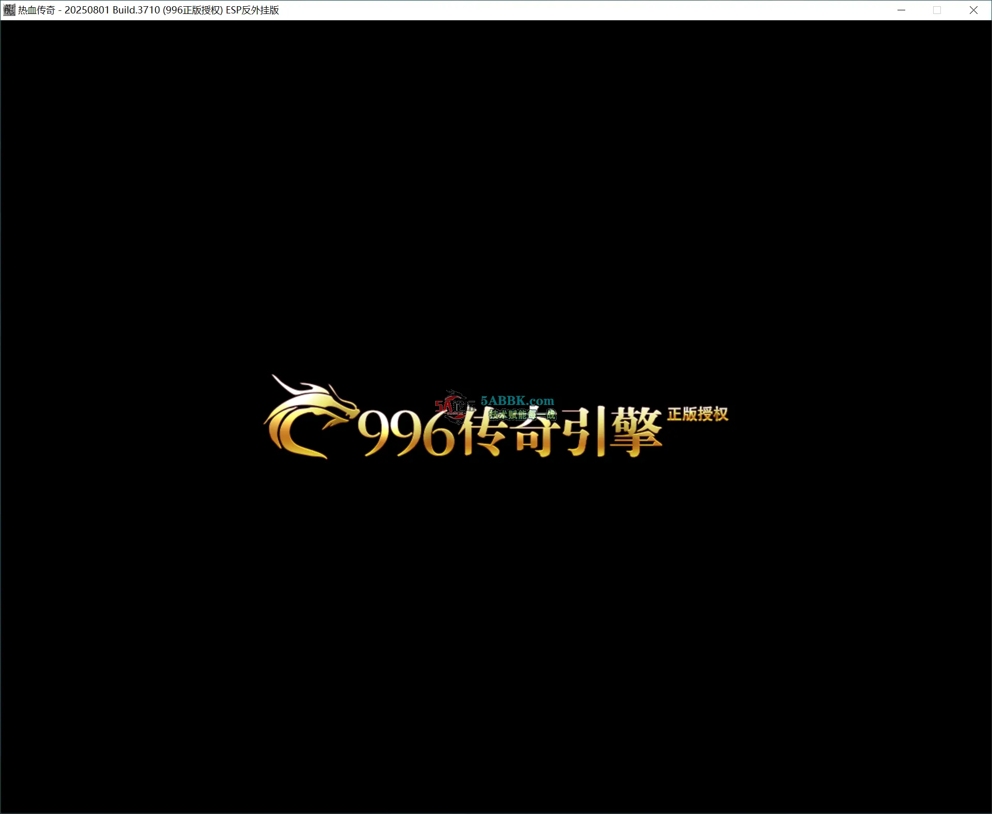
Task: Click the golden 奇 character
Action: tap(534, 436)
